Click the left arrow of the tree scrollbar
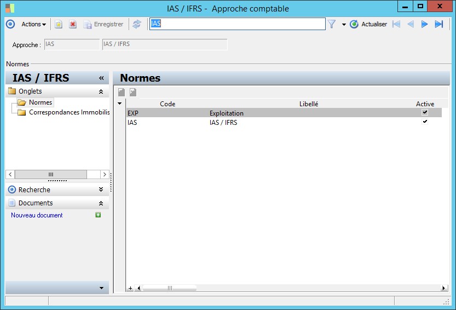This screenshot has width=456, height=310. click(x=10, y=174)
